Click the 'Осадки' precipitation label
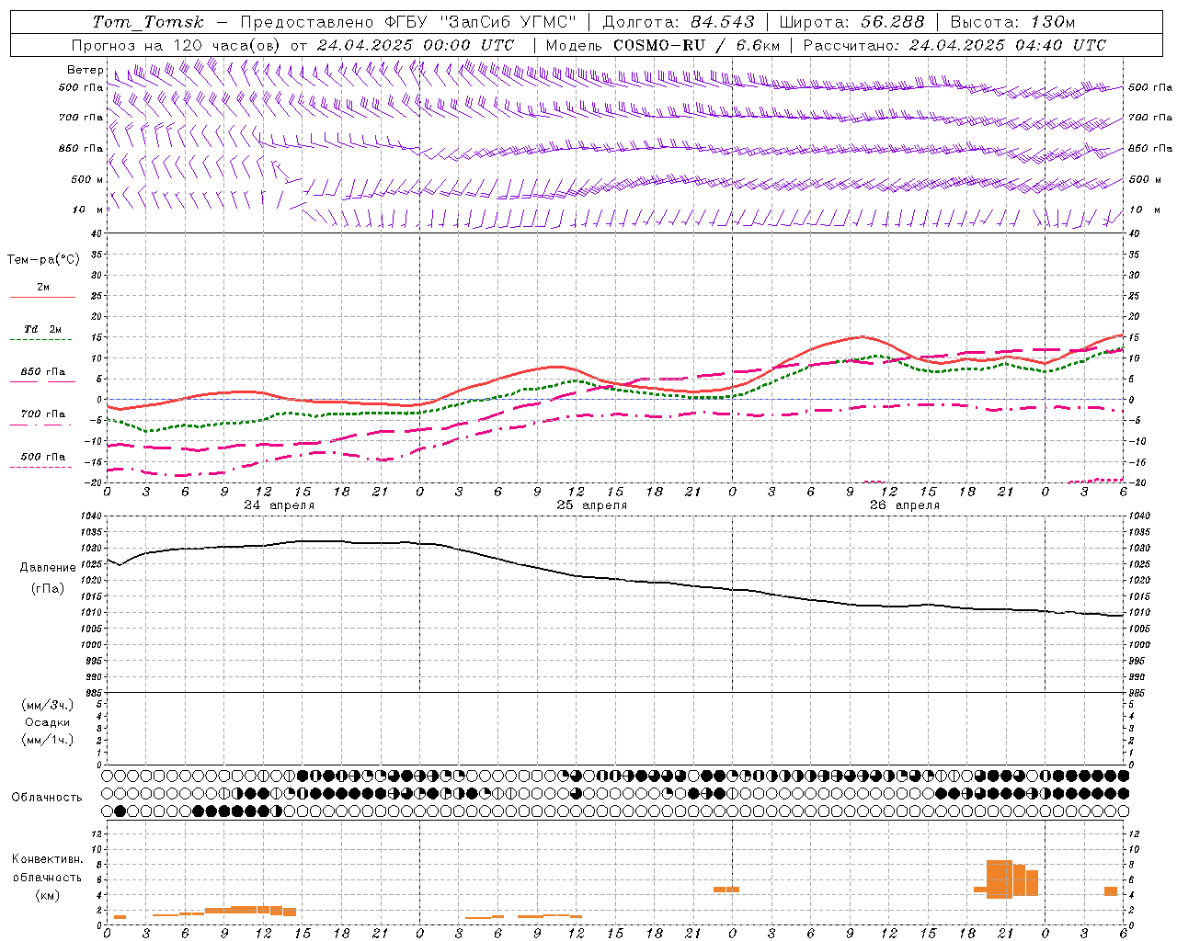Viewport: 1177px width, 941px height. pos(48,723)
